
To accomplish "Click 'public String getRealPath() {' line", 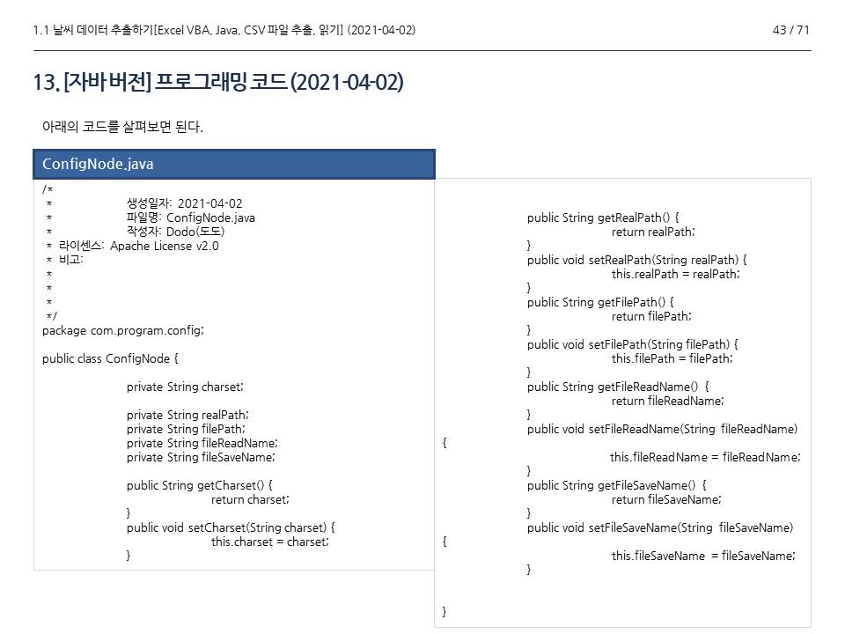I will pyautogui.click(x=603, y=217).
